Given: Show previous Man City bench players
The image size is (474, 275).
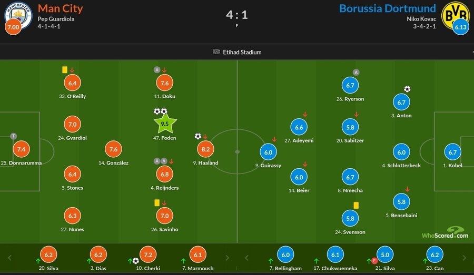Looking at the screenshot, I should point(9,258).
